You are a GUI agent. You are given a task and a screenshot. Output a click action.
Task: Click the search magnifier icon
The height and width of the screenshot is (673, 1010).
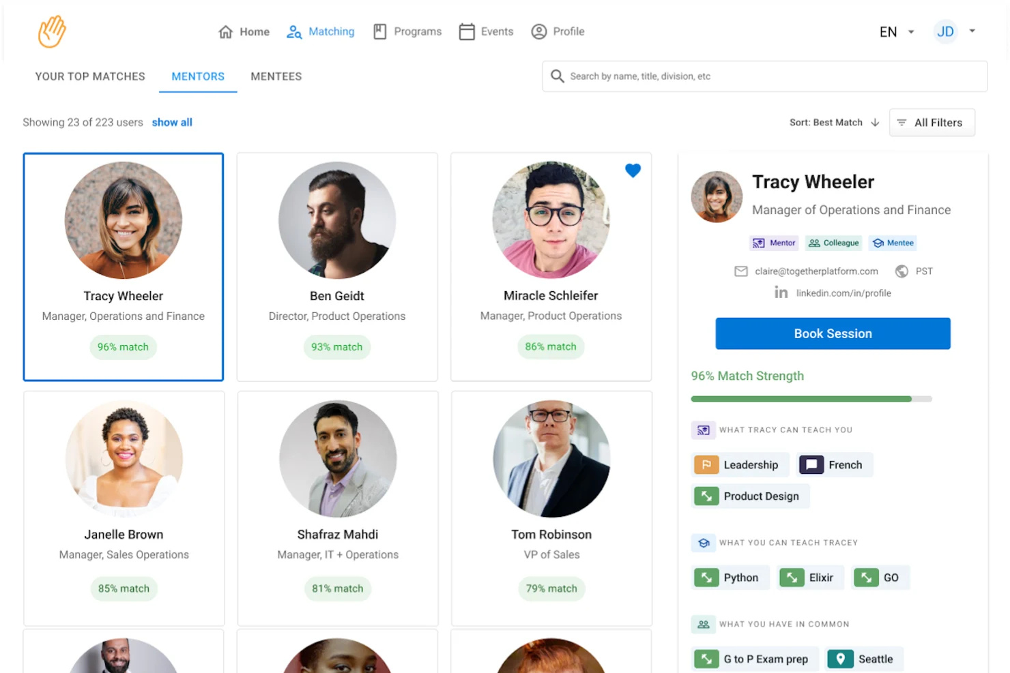tap(558, 76)
